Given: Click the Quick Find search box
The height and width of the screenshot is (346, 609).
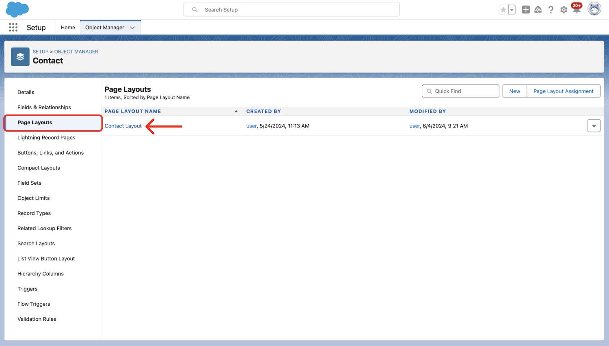Looking at the screenshot, I should [x=460, y=91].
